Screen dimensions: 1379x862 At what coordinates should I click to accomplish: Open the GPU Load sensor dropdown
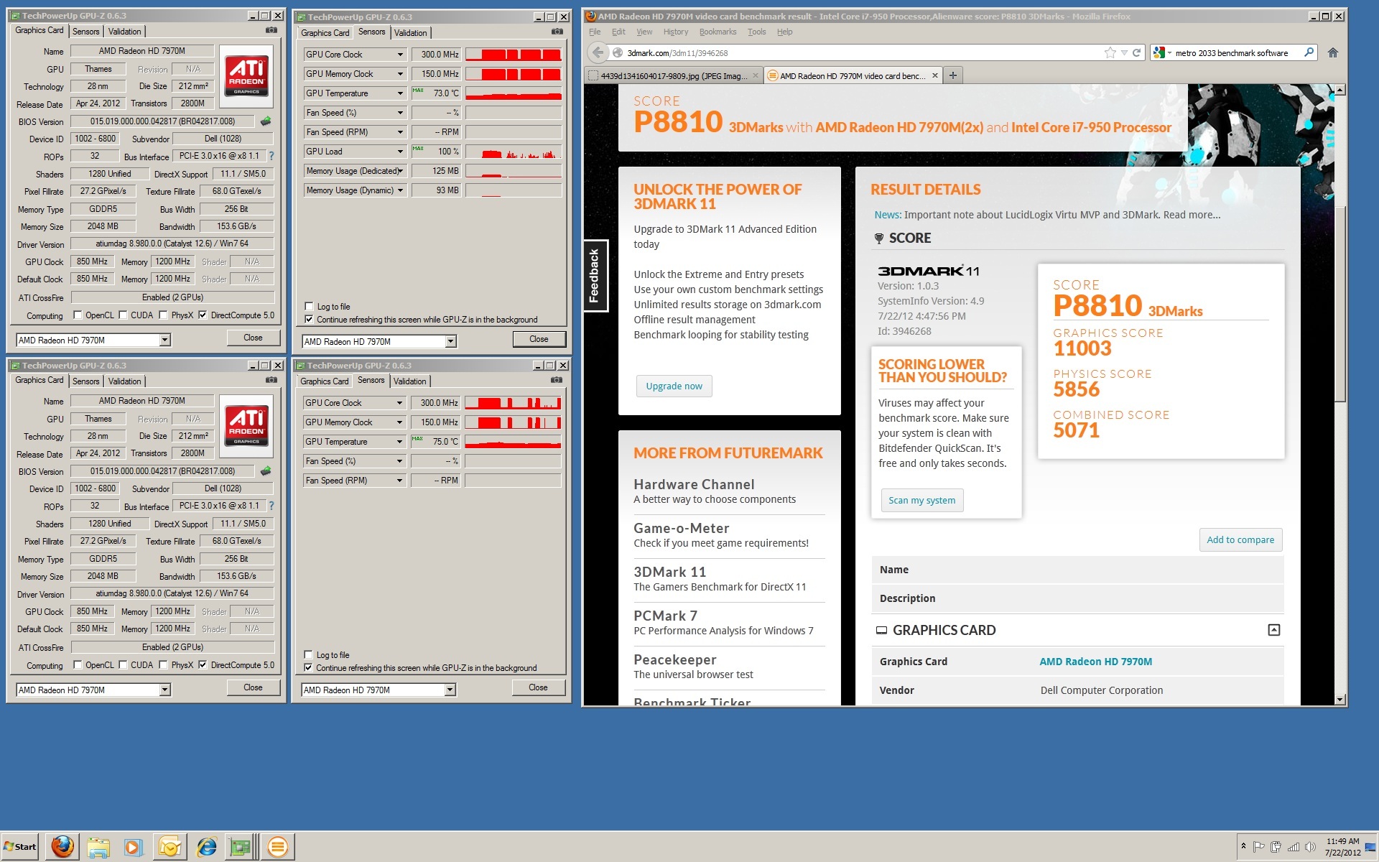pyautogui.click(x=401, y=152)
